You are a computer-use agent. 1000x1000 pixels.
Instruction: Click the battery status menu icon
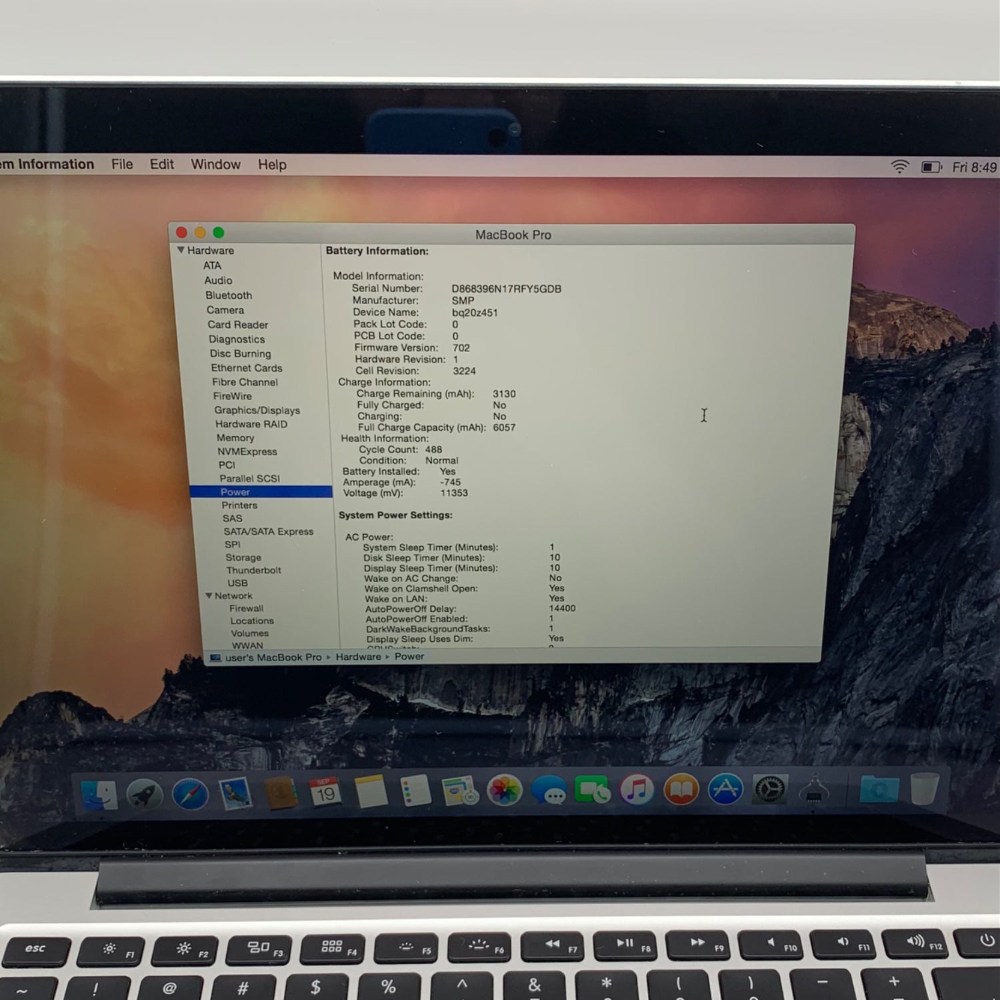point(931,167)
